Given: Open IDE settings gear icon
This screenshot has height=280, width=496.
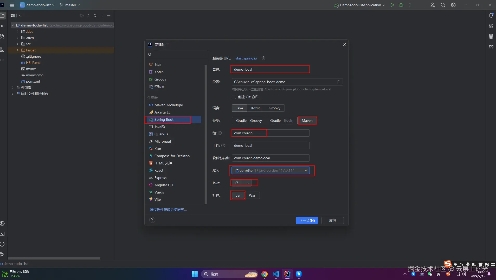Looking at the screenshot, I should (x=453, y=5).
